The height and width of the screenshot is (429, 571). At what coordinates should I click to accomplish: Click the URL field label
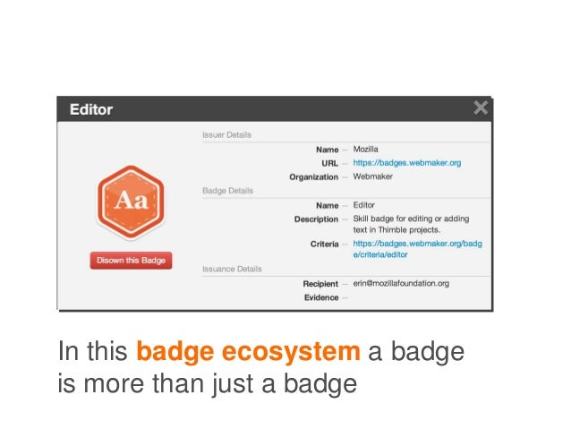(x=330, y=163)
